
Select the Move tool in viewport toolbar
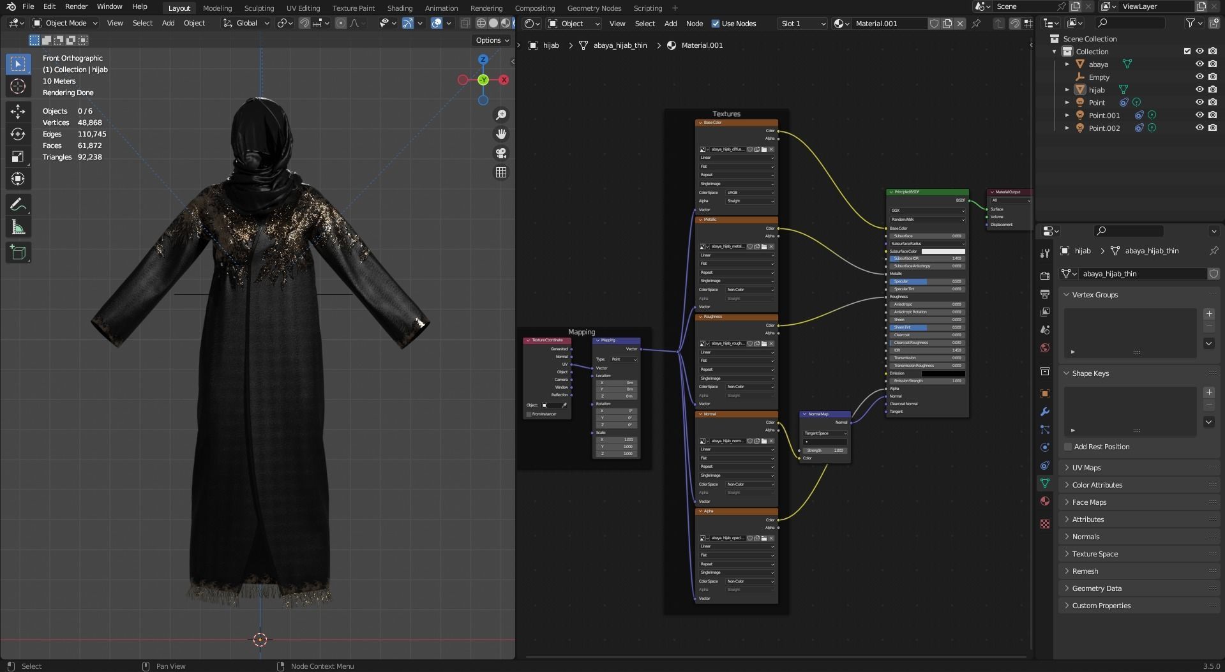(x=18, y=112)
